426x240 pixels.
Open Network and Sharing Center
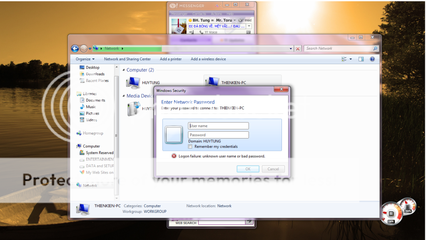[x=127, y=59]
